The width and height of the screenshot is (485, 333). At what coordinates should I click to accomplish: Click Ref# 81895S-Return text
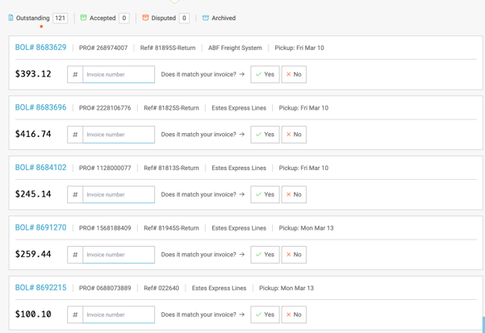[x=168, y=48]
